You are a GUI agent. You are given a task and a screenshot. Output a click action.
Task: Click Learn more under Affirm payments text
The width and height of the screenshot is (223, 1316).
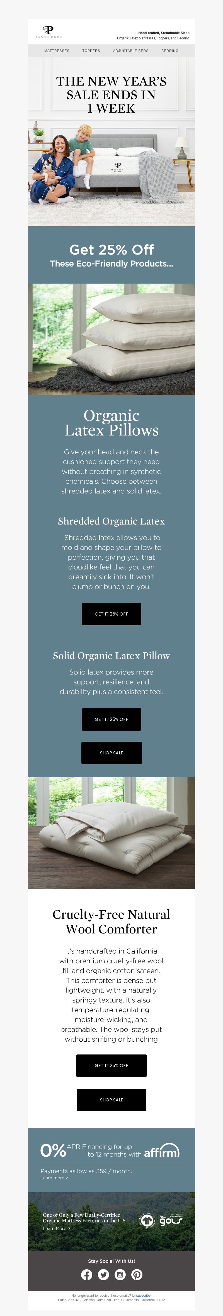tap(54, 1177)
